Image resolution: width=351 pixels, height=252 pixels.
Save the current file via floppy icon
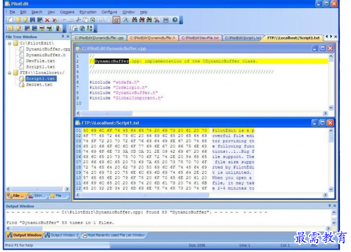33,20
